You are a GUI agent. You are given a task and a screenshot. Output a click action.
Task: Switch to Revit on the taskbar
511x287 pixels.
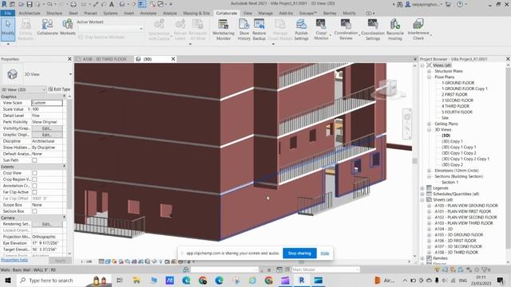coord(302,280)
